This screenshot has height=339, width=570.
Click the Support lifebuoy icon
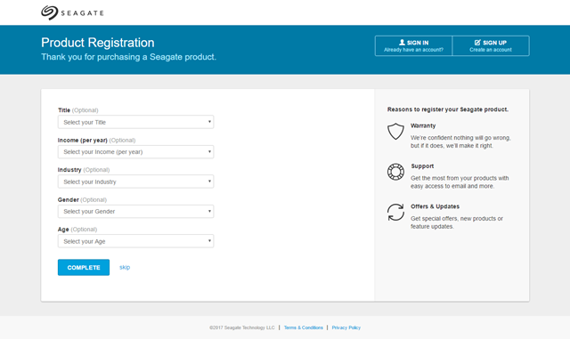pyautogui.click(x=395, y=172)
